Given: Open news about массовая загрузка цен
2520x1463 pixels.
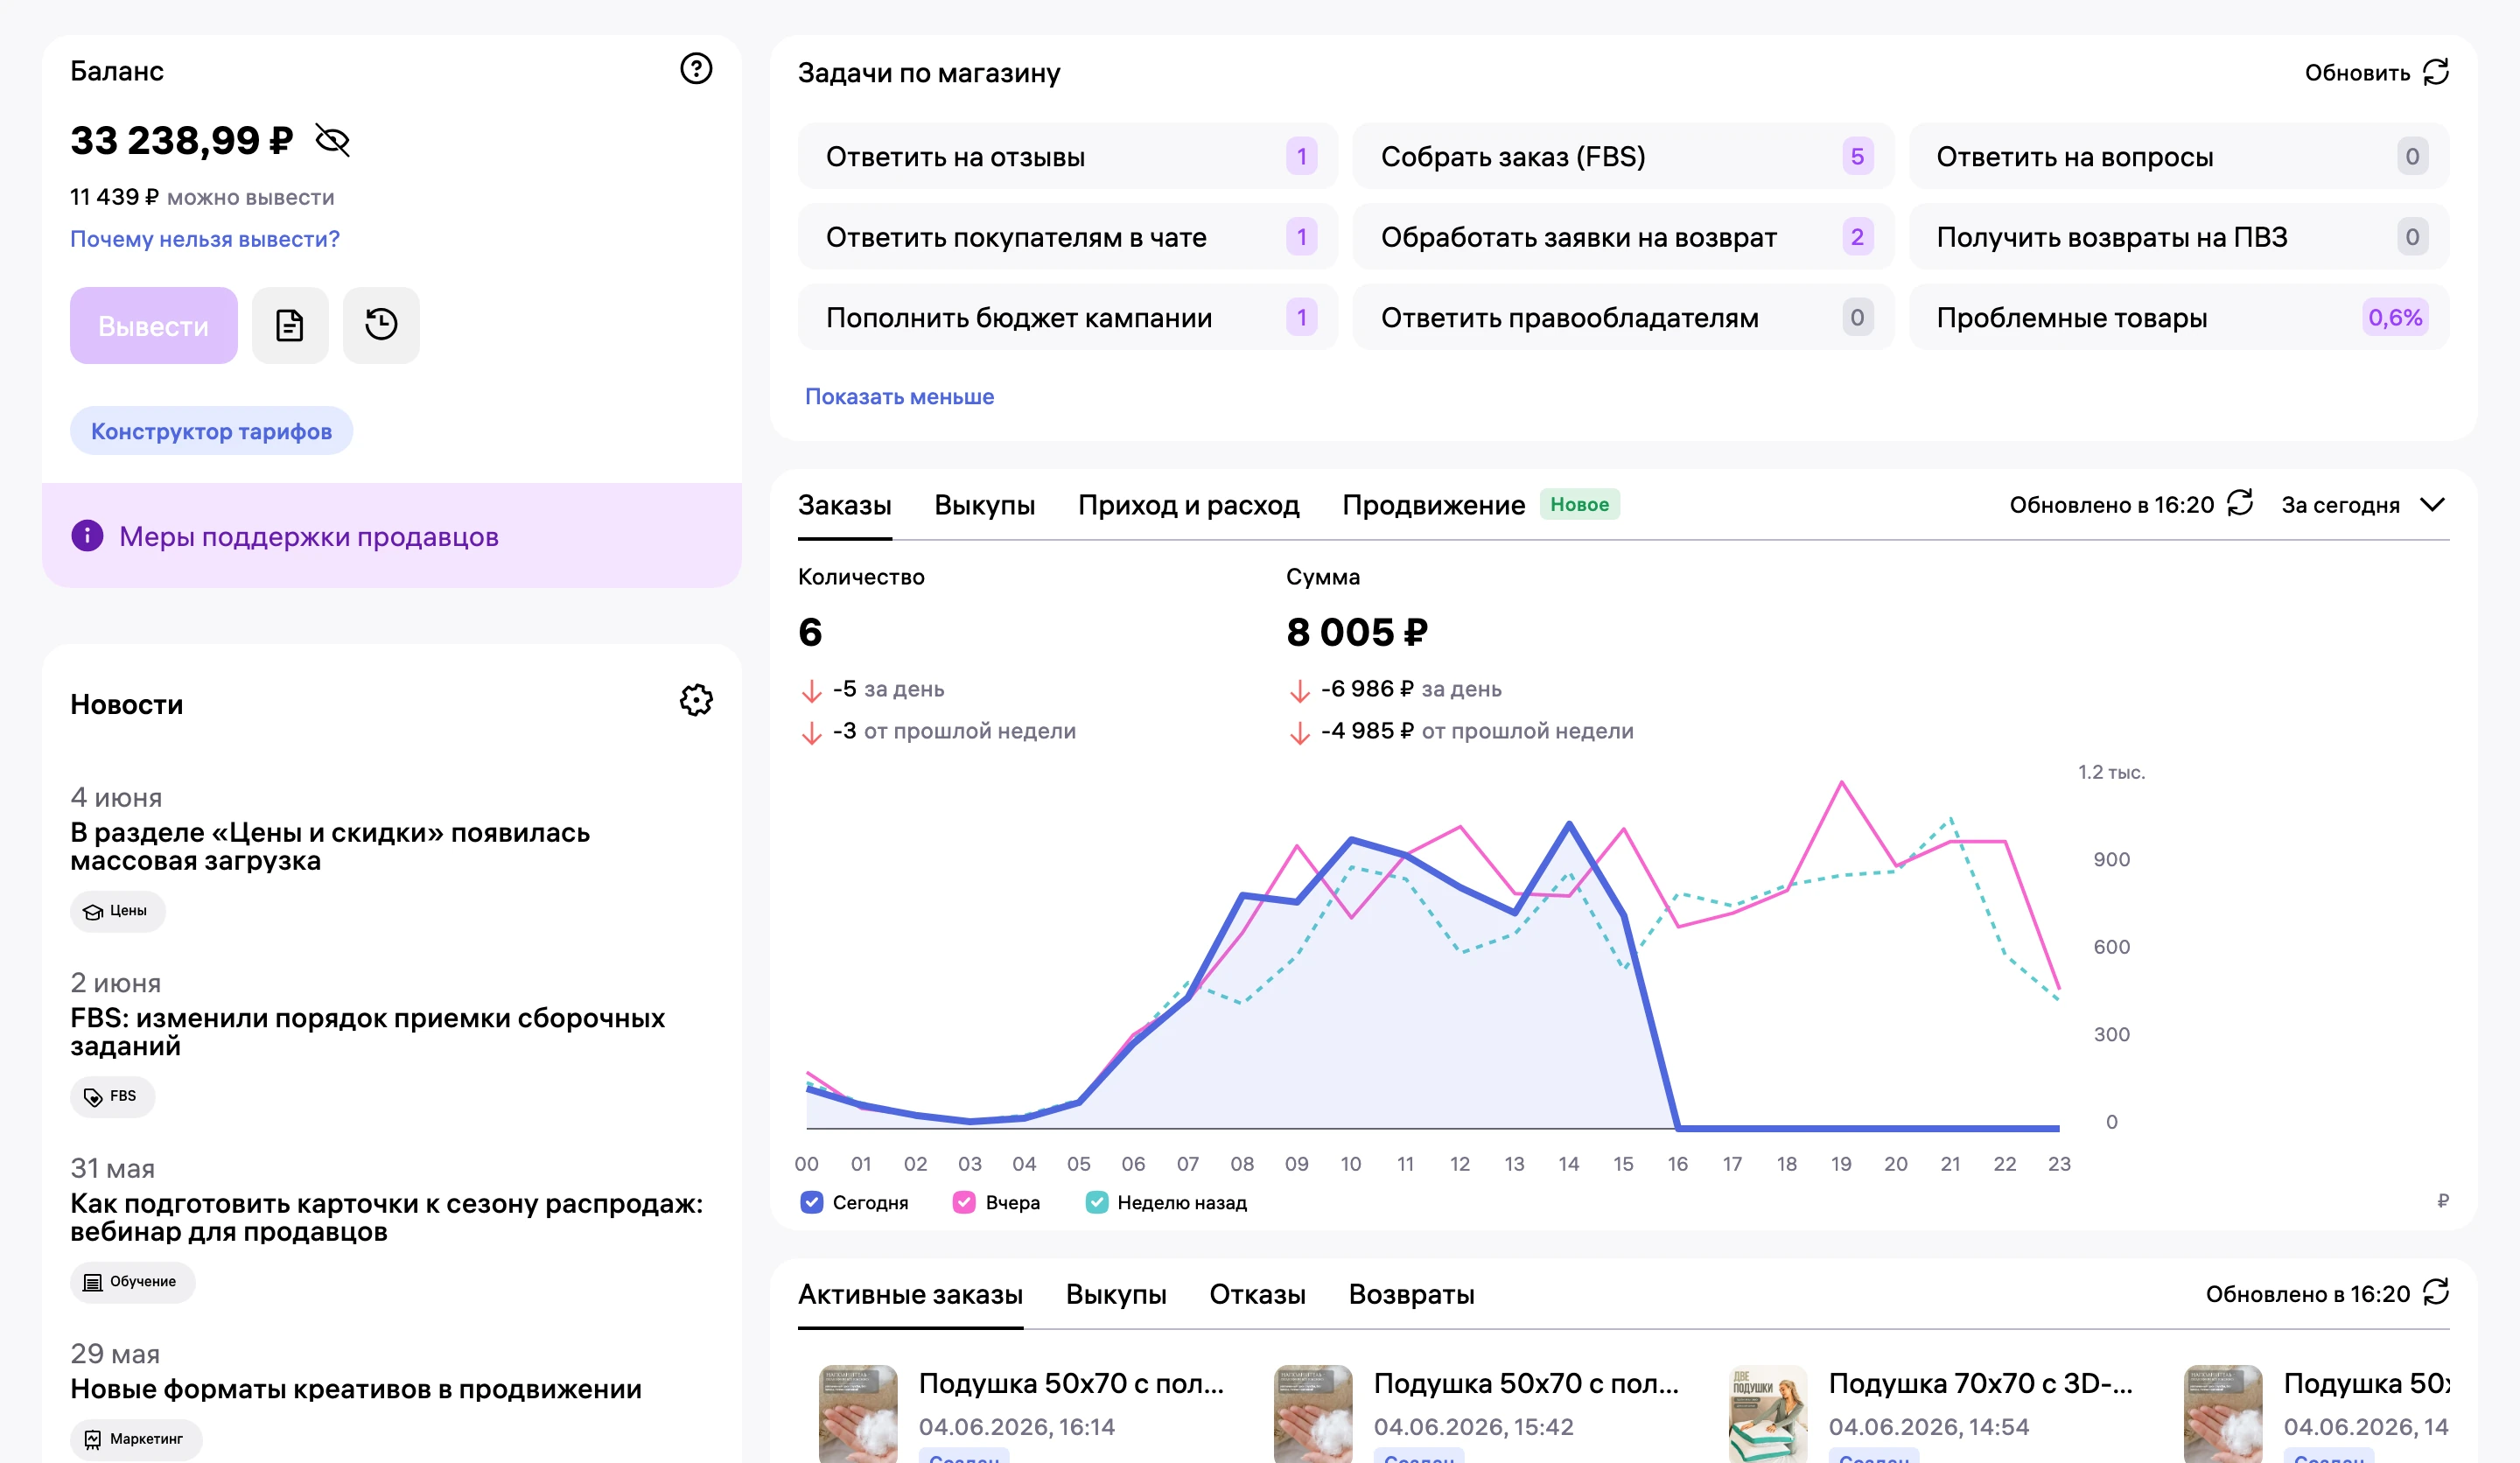Looking at the screenshot, I should [330, 846].
